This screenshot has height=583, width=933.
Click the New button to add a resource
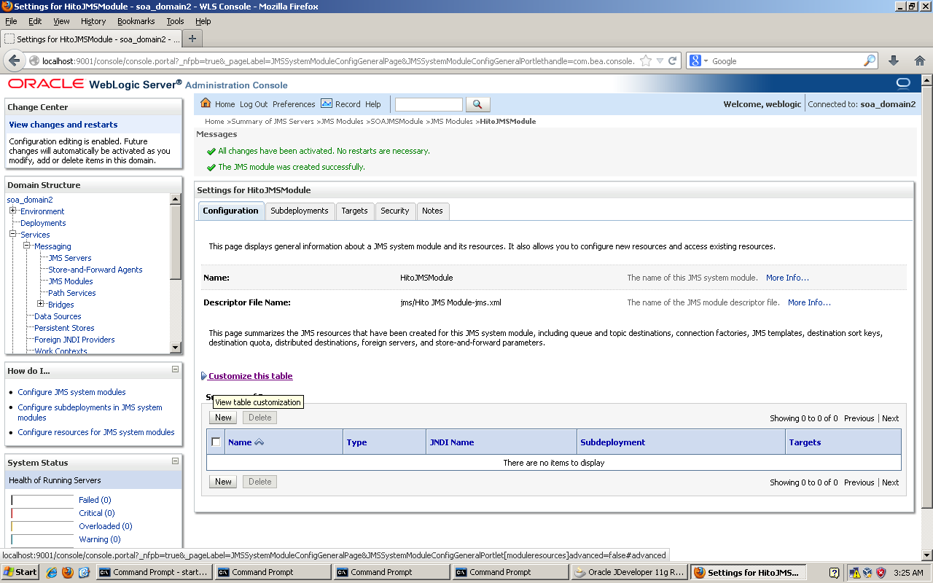(222, 417)
